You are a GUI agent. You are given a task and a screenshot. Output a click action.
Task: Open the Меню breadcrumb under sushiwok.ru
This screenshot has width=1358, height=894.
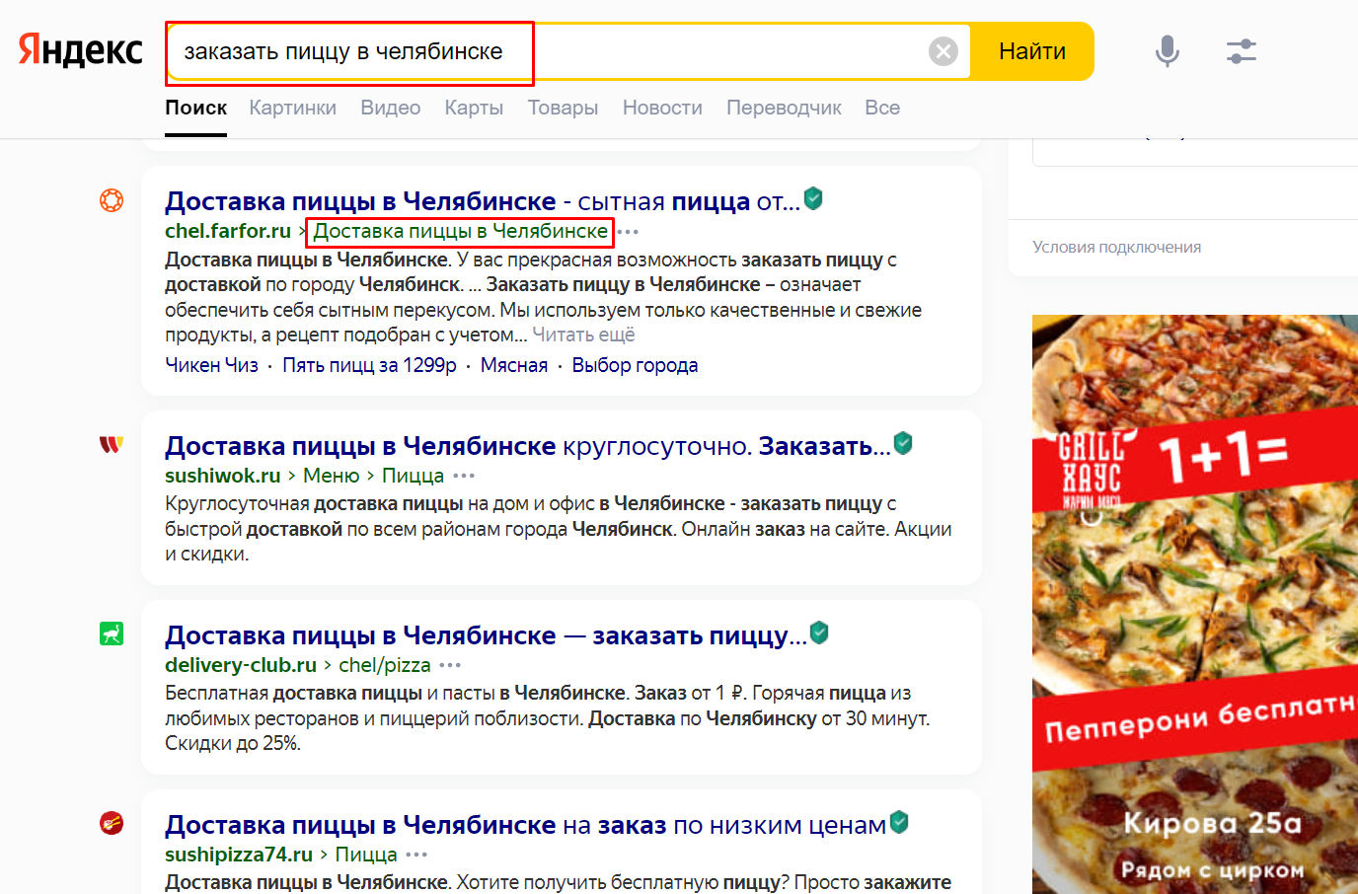[332, 476]
